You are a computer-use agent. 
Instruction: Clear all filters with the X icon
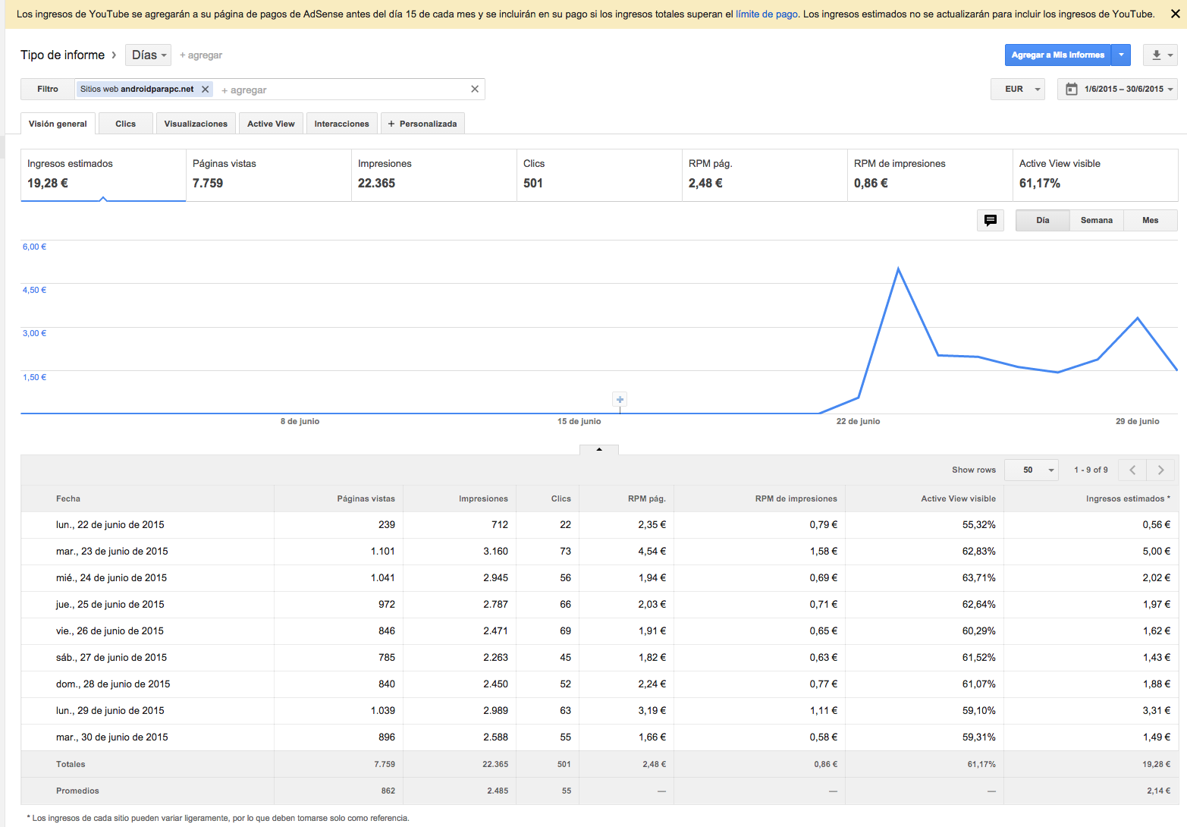tap(475, 89)
